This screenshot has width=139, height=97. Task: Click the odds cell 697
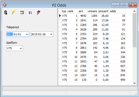point(118,66)
